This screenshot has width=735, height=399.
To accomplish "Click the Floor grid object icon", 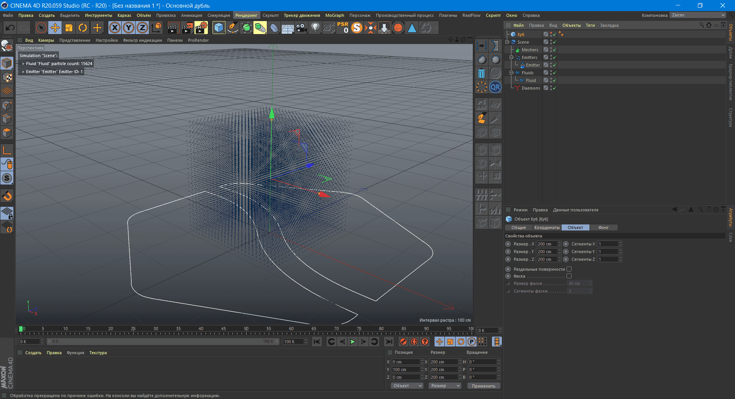I will [x=287, y=28].
